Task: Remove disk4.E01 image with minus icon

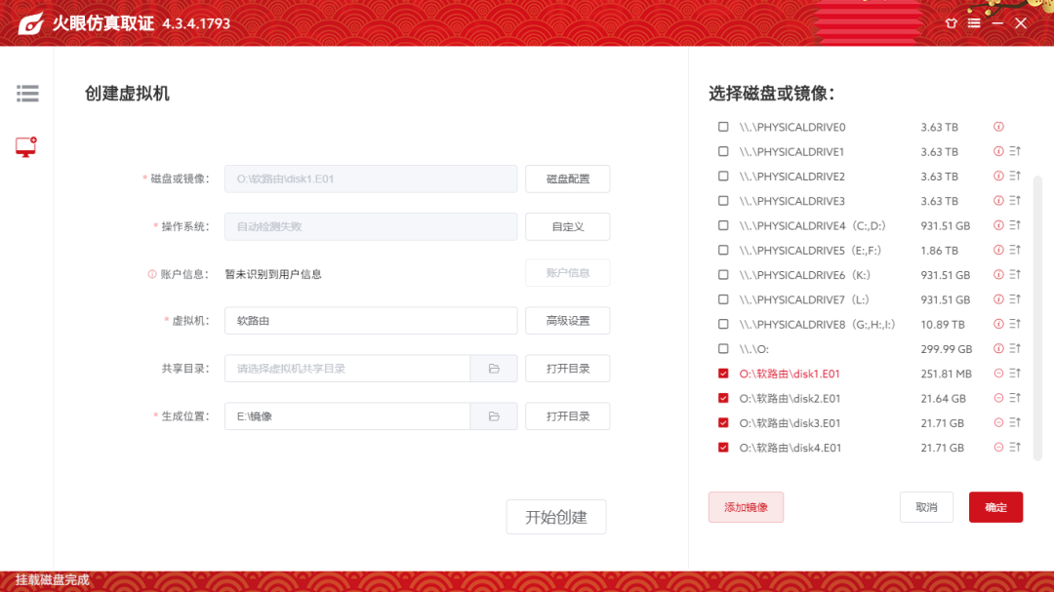Action: (998, 448)
